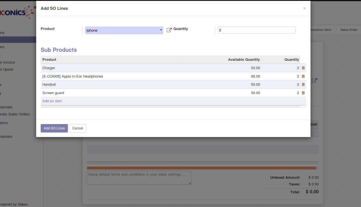Remove the Screen guard row
Screen dimensions: 361x207
pos(303,93)
